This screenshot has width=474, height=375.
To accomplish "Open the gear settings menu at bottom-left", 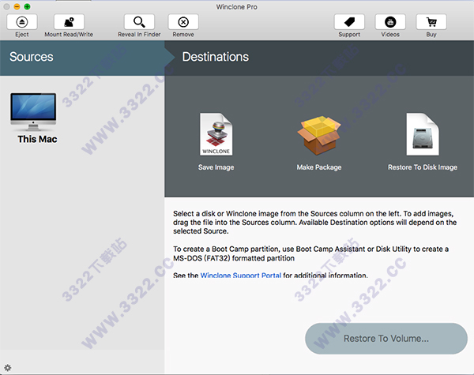I will 8,367.
